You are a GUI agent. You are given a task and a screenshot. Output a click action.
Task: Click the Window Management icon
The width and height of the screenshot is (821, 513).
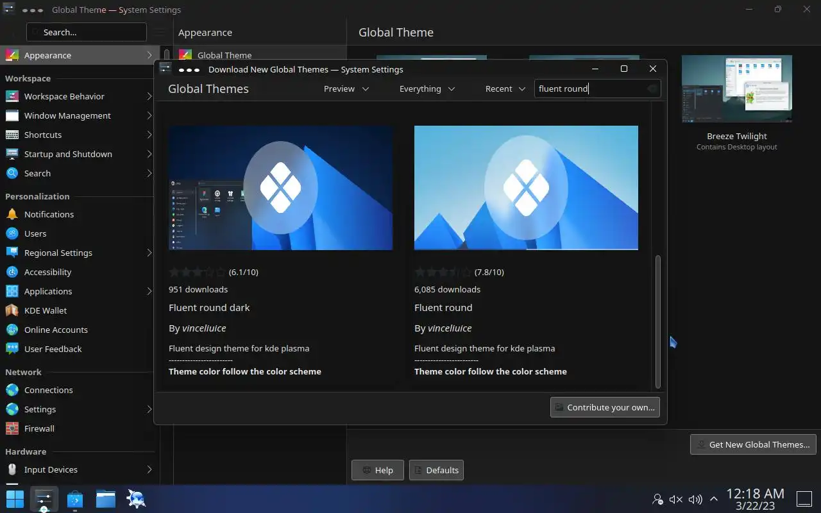(12, 115)
